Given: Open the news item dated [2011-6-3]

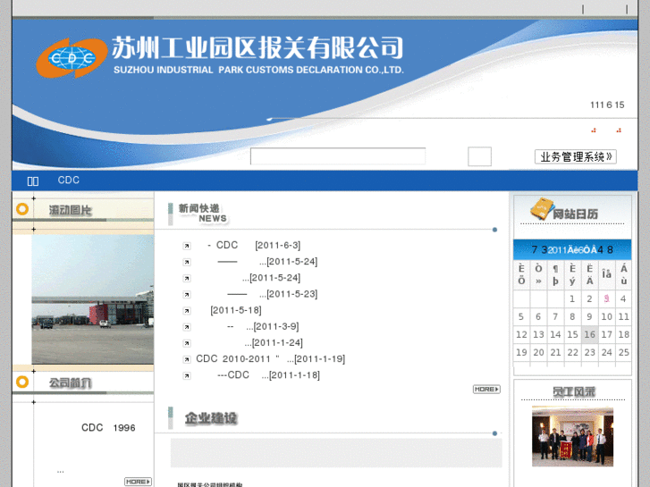Looking at the screenshot, I should pos(254,246).
